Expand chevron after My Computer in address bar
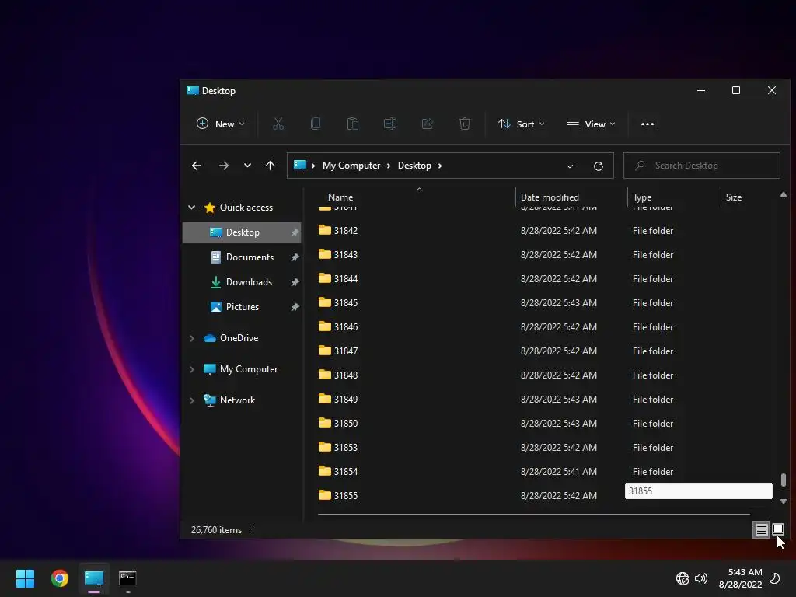Screen dimensions: 796x597 click(x=389, y=166)
